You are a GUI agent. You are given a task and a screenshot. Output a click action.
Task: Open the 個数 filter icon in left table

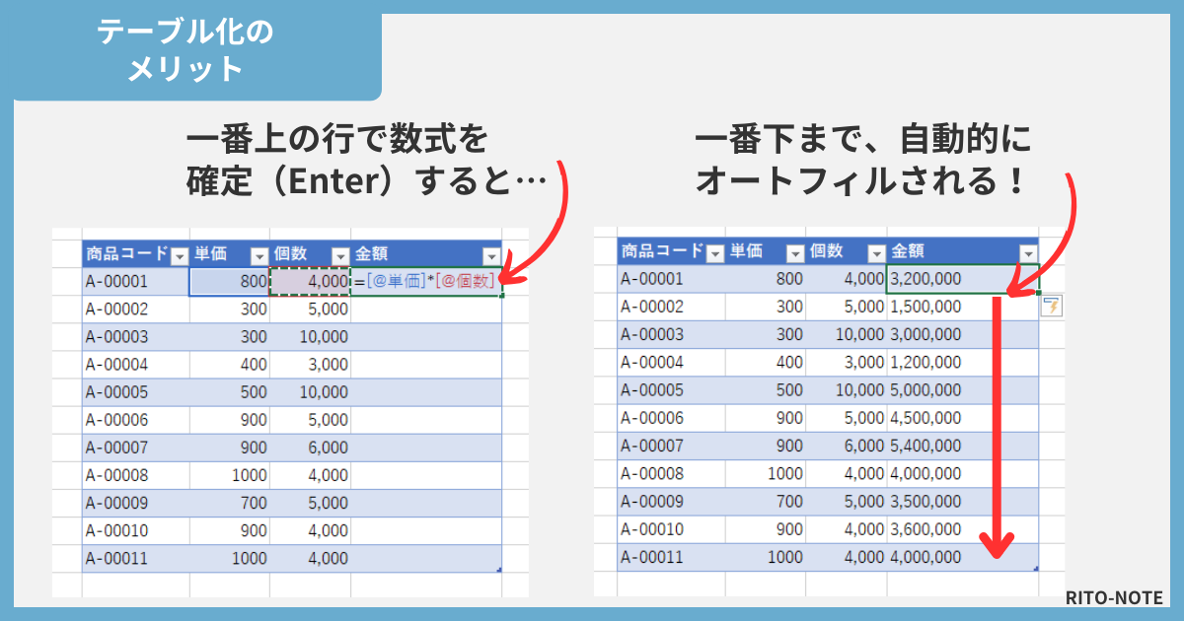[x=338, y=254]
